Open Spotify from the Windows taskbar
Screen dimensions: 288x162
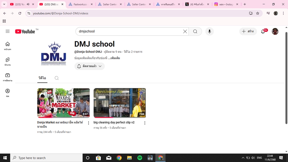140,158
